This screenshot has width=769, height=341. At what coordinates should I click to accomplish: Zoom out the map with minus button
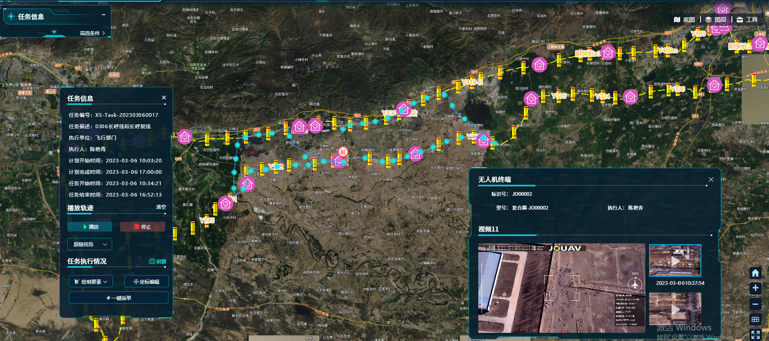[x=755, y=304]
